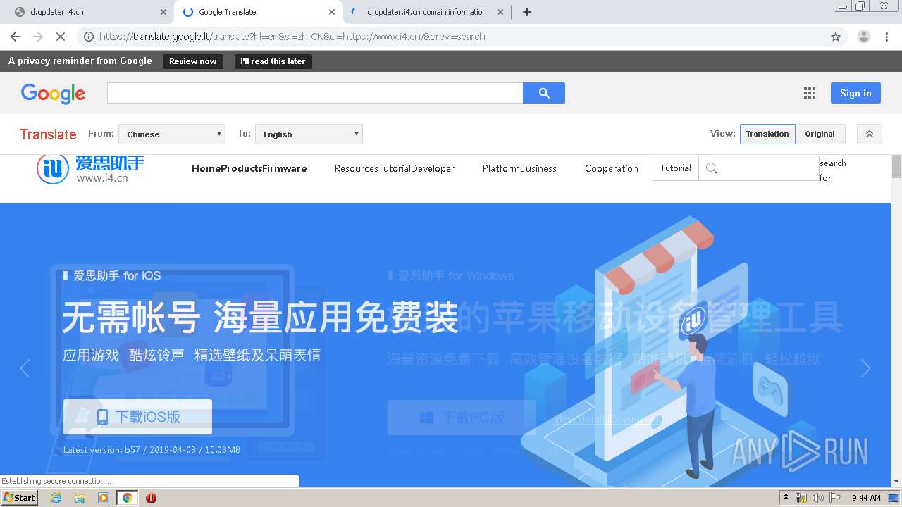Screen dimensions: 902x507
Task: Click the page vertical scrollbar thumb
Action: tap(896, 166)
